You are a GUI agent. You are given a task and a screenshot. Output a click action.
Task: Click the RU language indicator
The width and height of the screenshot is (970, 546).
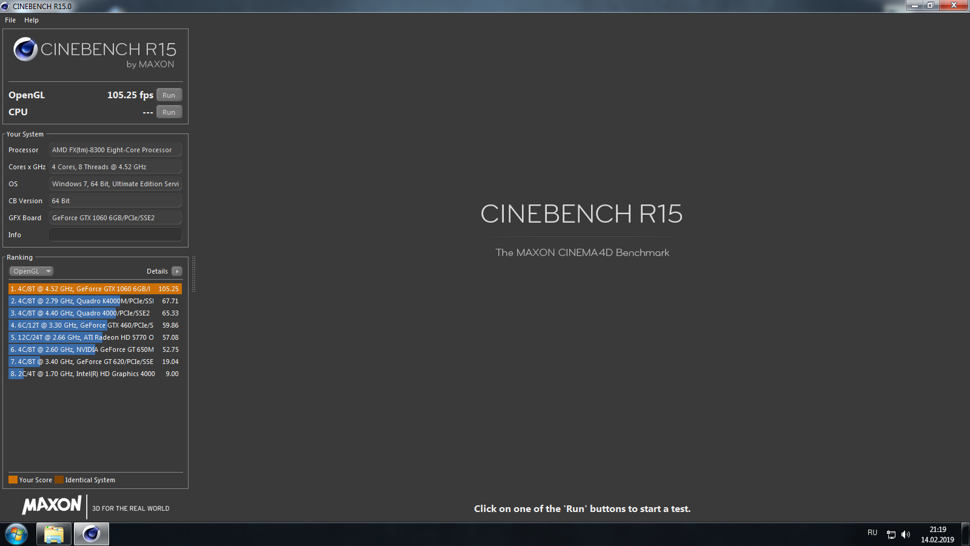[872, 533]
